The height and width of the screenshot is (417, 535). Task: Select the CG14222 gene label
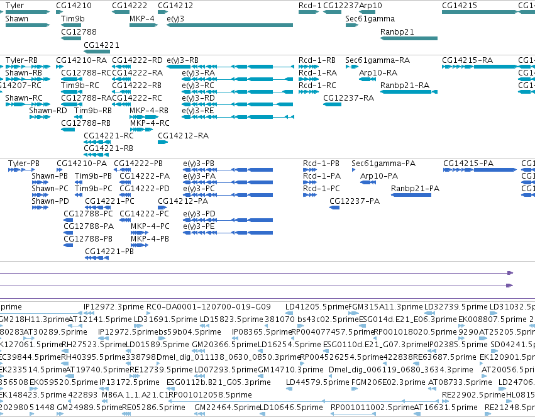130,6
